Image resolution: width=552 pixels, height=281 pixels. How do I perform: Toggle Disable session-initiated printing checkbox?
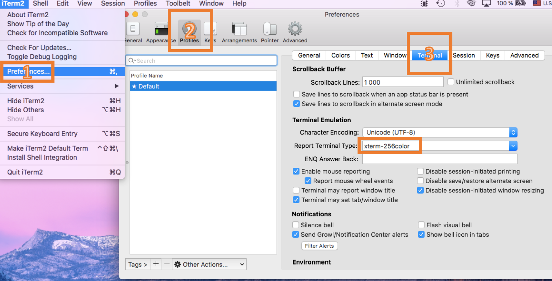420,171
